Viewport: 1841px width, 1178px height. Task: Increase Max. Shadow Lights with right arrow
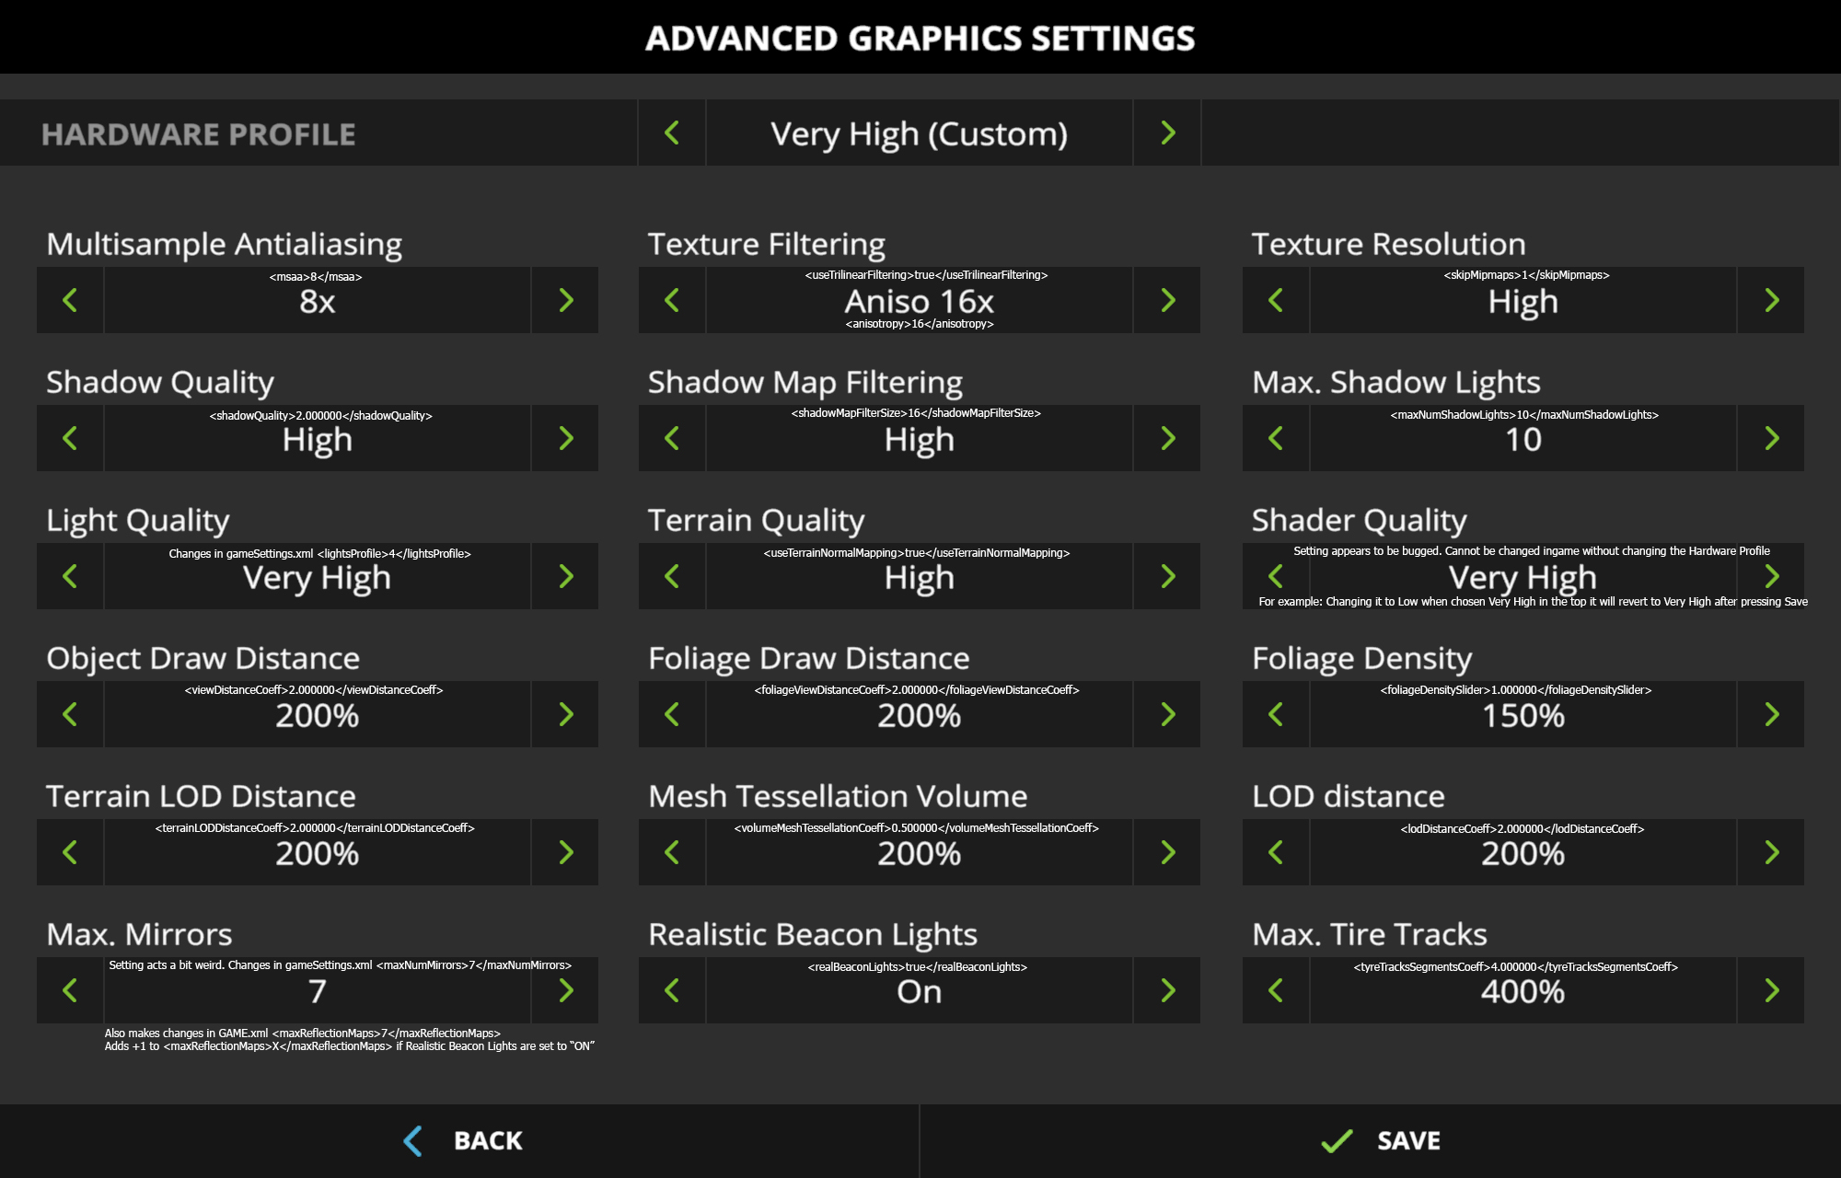pos(1771,438)
